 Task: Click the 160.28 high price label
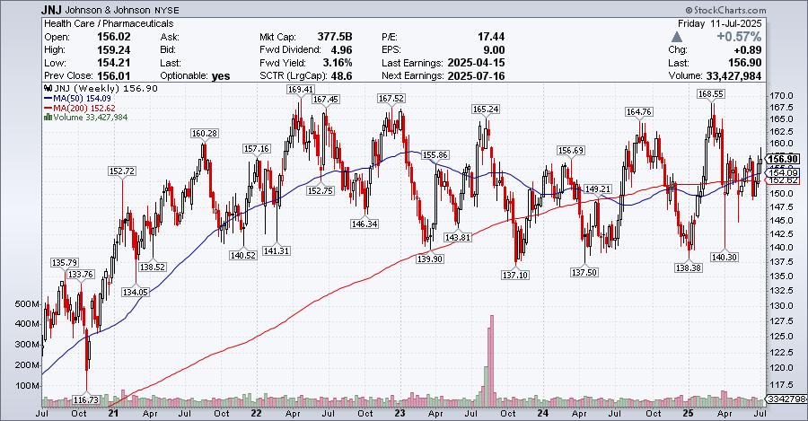[204, 134]
